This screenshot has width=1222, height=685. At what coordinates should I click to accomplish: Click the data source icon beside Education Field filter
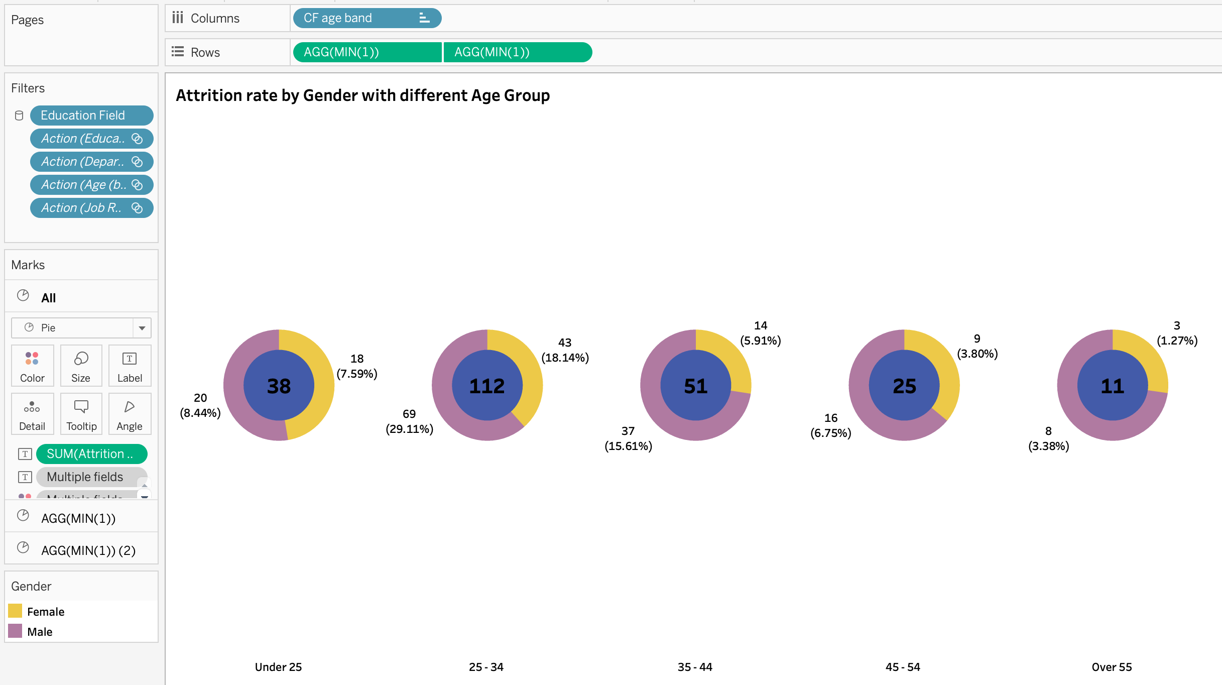pyautogui.click(x=19, y=115)
